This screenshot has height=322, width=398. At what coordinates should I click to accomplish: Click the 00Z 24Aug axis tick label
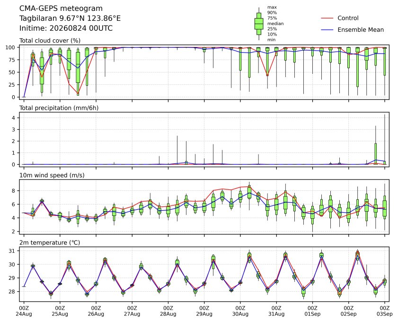click(x=24, y=311)
